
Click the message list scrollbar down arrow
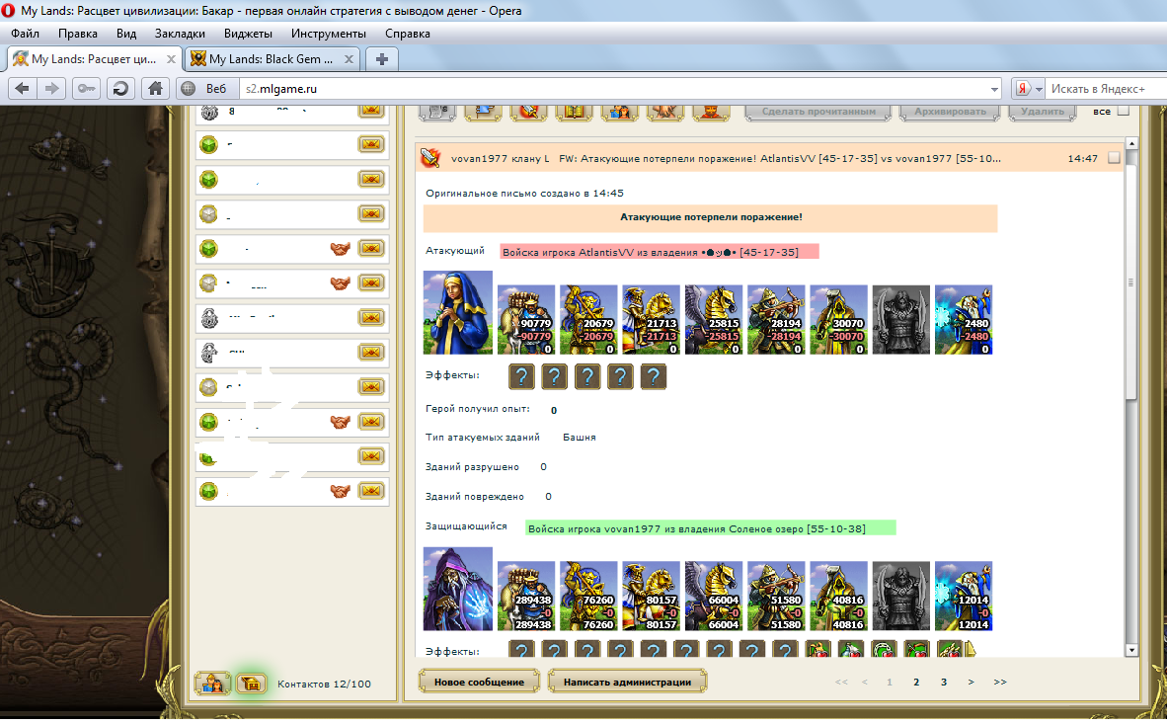(x=1130, y=649)
